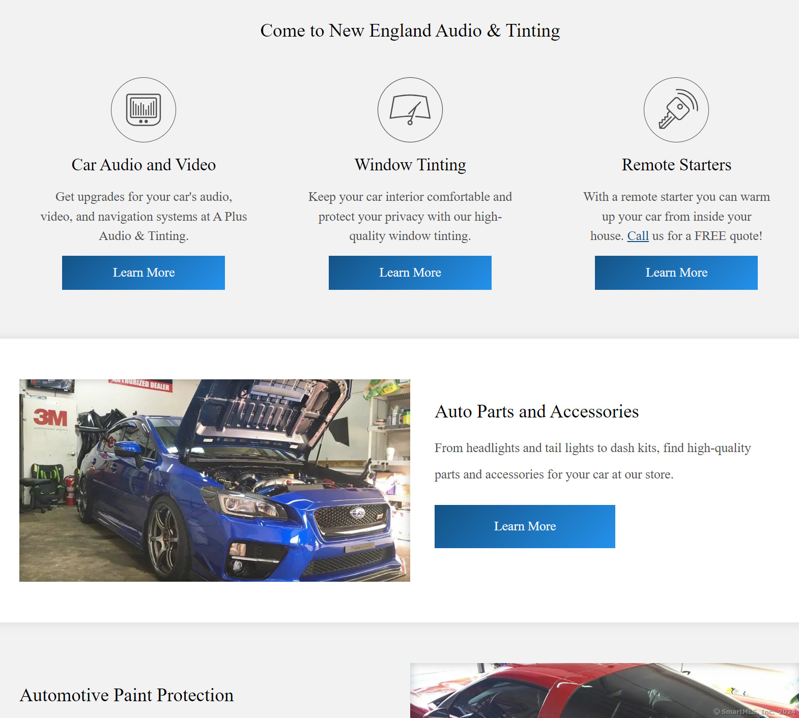
Task: Follow the Call link for a free quote
Action: 638,236
